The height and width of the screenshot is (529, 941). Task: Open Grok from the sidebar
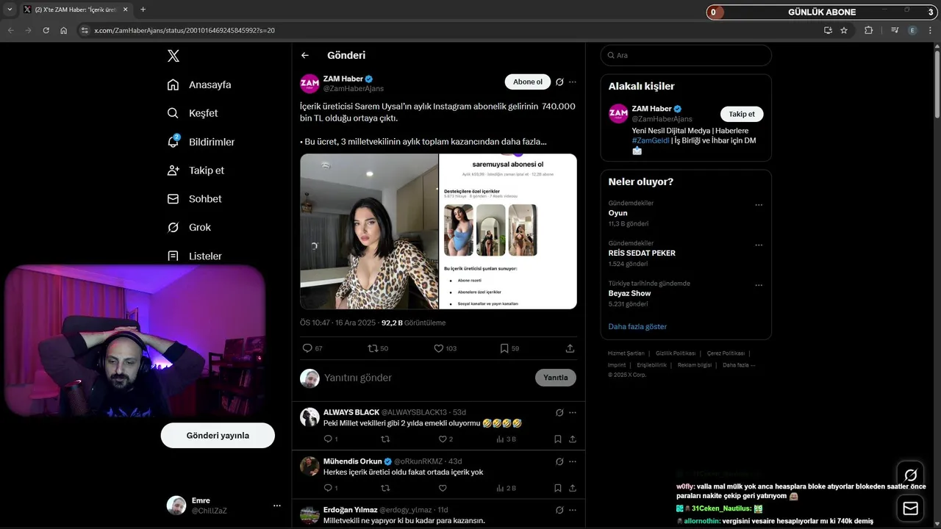[189, 228]
